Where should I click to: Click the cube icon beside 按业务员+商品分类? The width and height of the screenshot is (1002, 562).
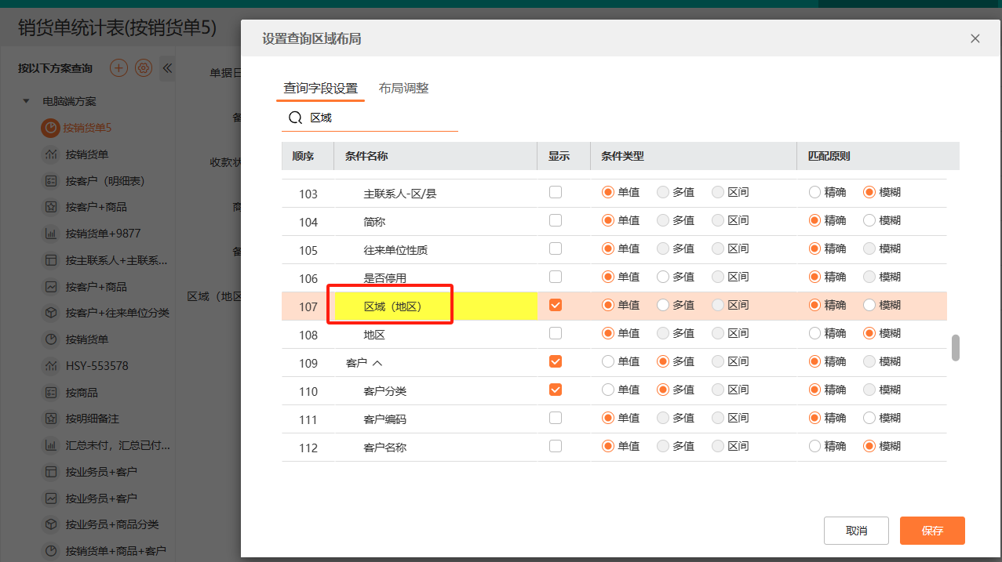click(x=51, y=524)
